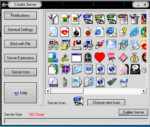Click the horizontal scrollbar thumb
This screenshot has width=150, height=127.
[x=67, y=91]
